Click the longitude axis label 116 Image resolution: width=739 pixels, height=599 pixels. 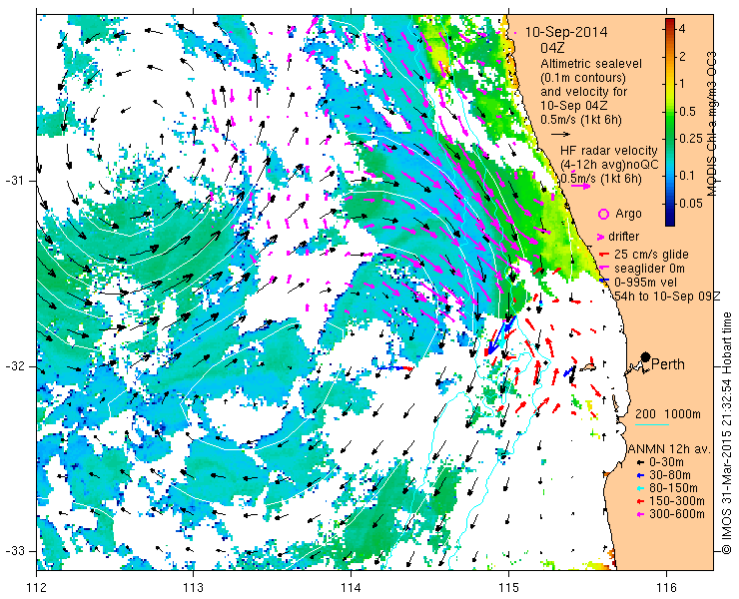point(666,587)
